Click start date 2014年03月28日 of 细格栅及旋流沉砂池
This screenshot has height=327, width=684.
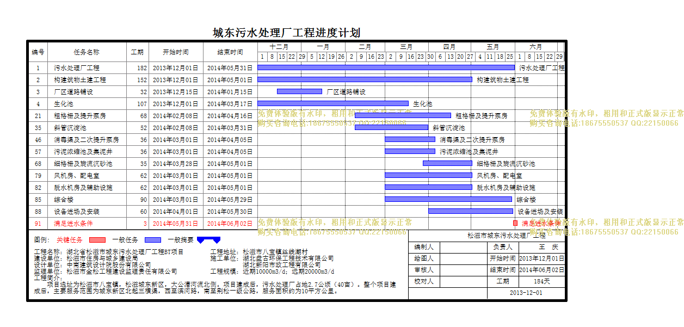176,164
